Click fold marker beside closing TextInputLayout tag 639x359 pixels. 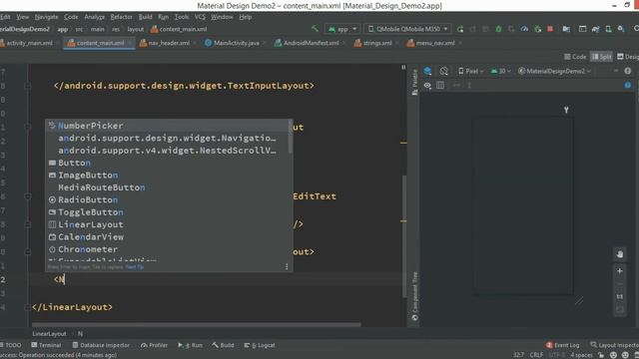pyautogui.click(x=27, y=86)
